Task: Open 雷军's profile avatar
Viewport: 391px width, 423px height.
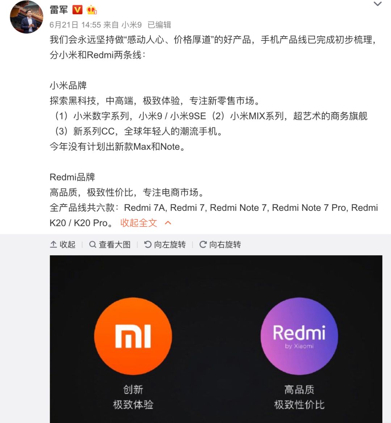Action: point(26,17)
